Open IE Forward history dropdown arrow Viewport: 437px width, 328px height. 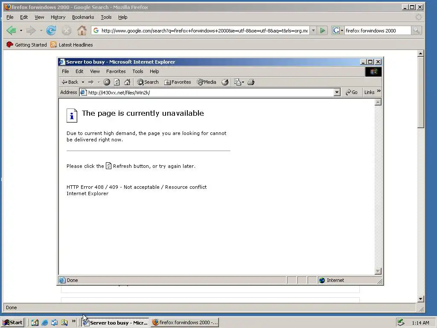[x=99, y=82]
